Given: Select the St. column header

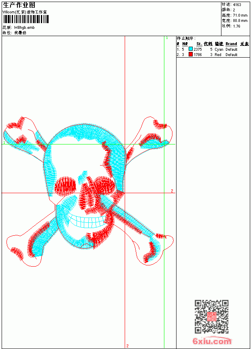Looking at the screenshot, I should point(199,44).
